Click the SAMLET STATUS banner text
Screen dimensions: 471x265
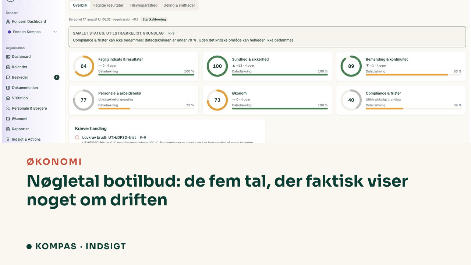(x=118, y=33)
